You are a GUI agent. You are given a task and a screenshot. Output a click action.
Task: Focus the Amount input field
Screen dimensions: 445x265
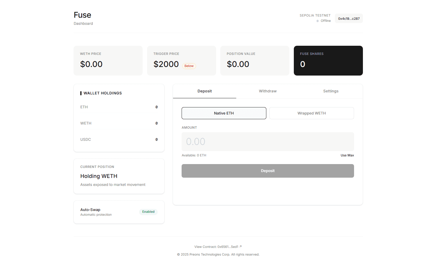[268, 142]
